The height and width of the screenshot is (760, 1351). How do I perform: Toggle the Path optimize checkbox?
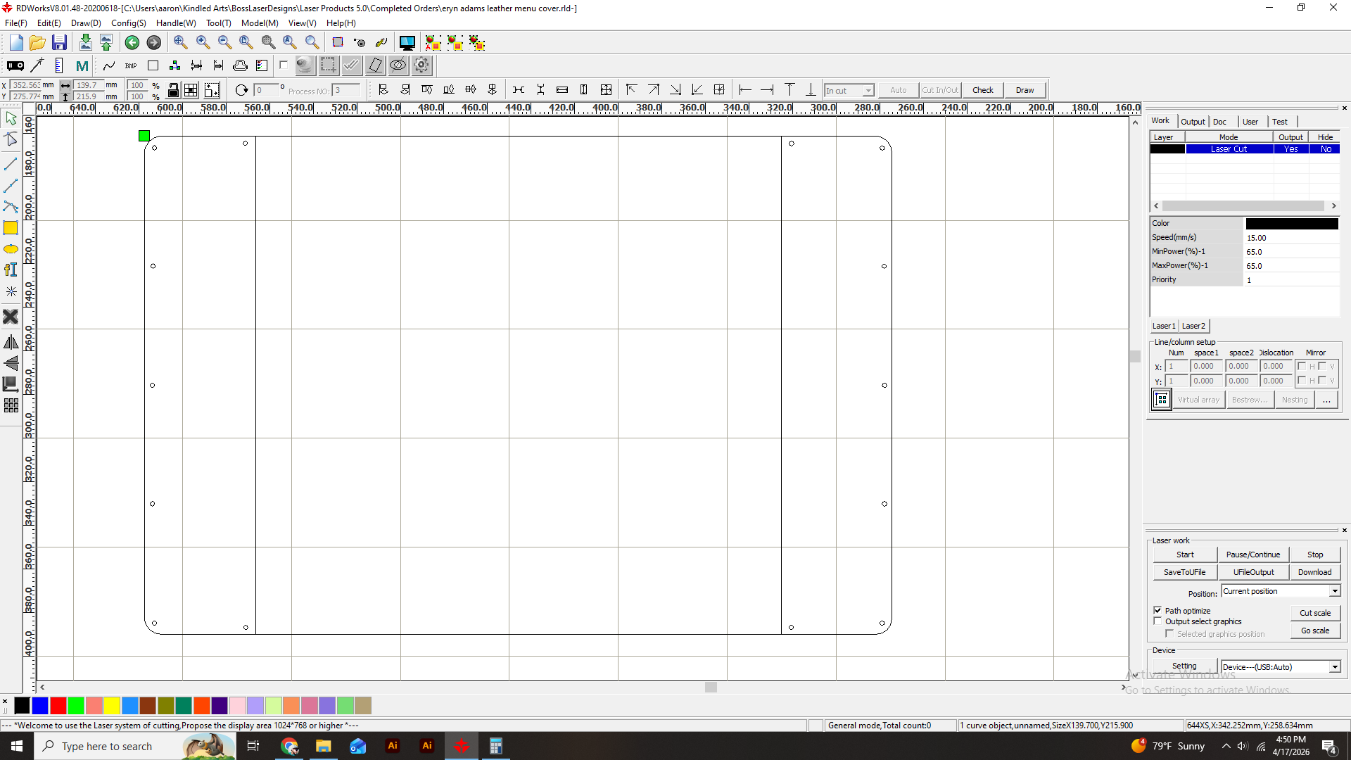tap(1157, 610)
